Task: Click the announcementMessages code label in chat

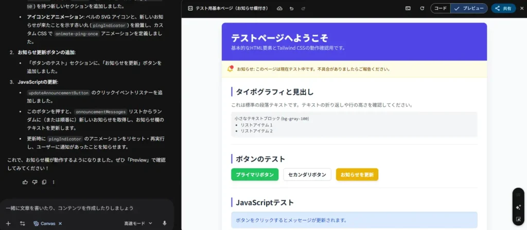Action: [101, 111]
